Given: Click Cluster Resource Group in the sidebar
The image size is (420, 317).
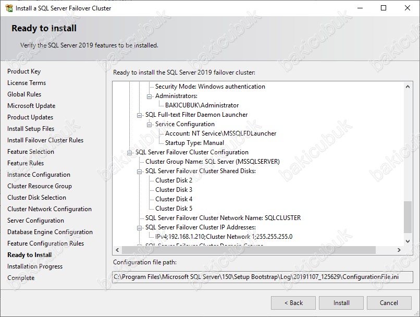Looking at the screenshot, I should pyautogui.click(x=40, y=186).
